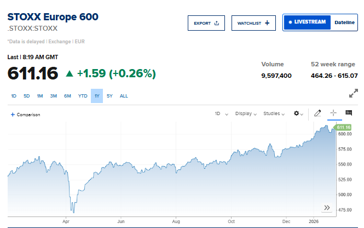Switch to the YTD time range
The width and height of the screenshot is (364, 228).
pyautogui.click(x=83, y=96)
